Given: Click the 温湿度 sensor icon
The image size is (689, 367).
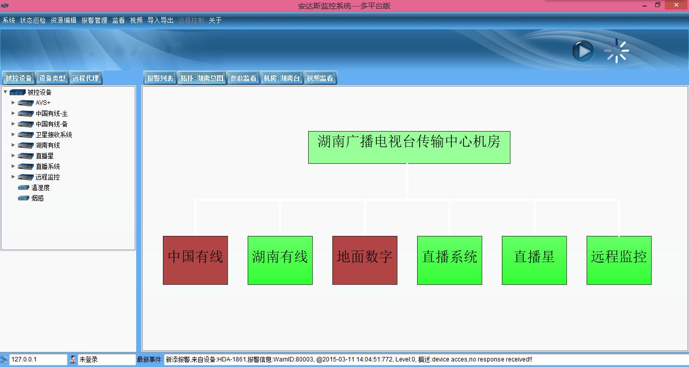Looking at the screenshot, I should pyautogui.click(x=24, y=188).
